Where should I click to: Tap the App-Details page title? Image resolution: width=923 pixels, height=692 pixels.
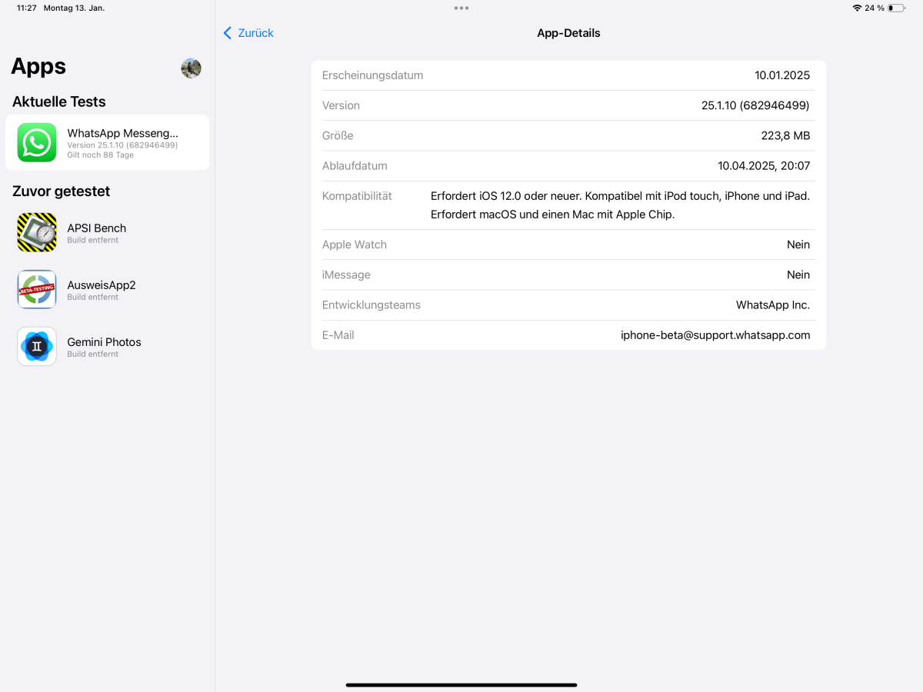coord(568,33)
